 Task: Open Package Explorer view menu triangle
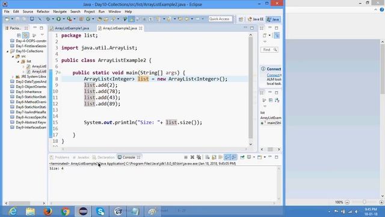(42, 35)
